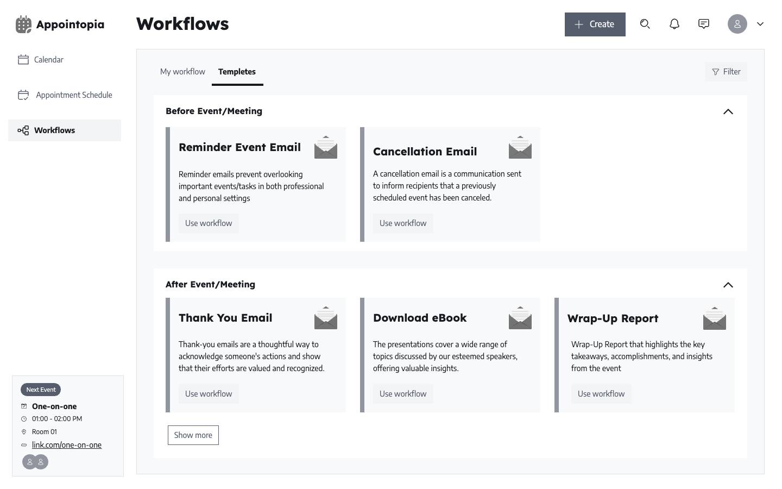Click attendee avatars in Next Event card
This screenshot has width=782, height=489.
click(x=35, y=462)
